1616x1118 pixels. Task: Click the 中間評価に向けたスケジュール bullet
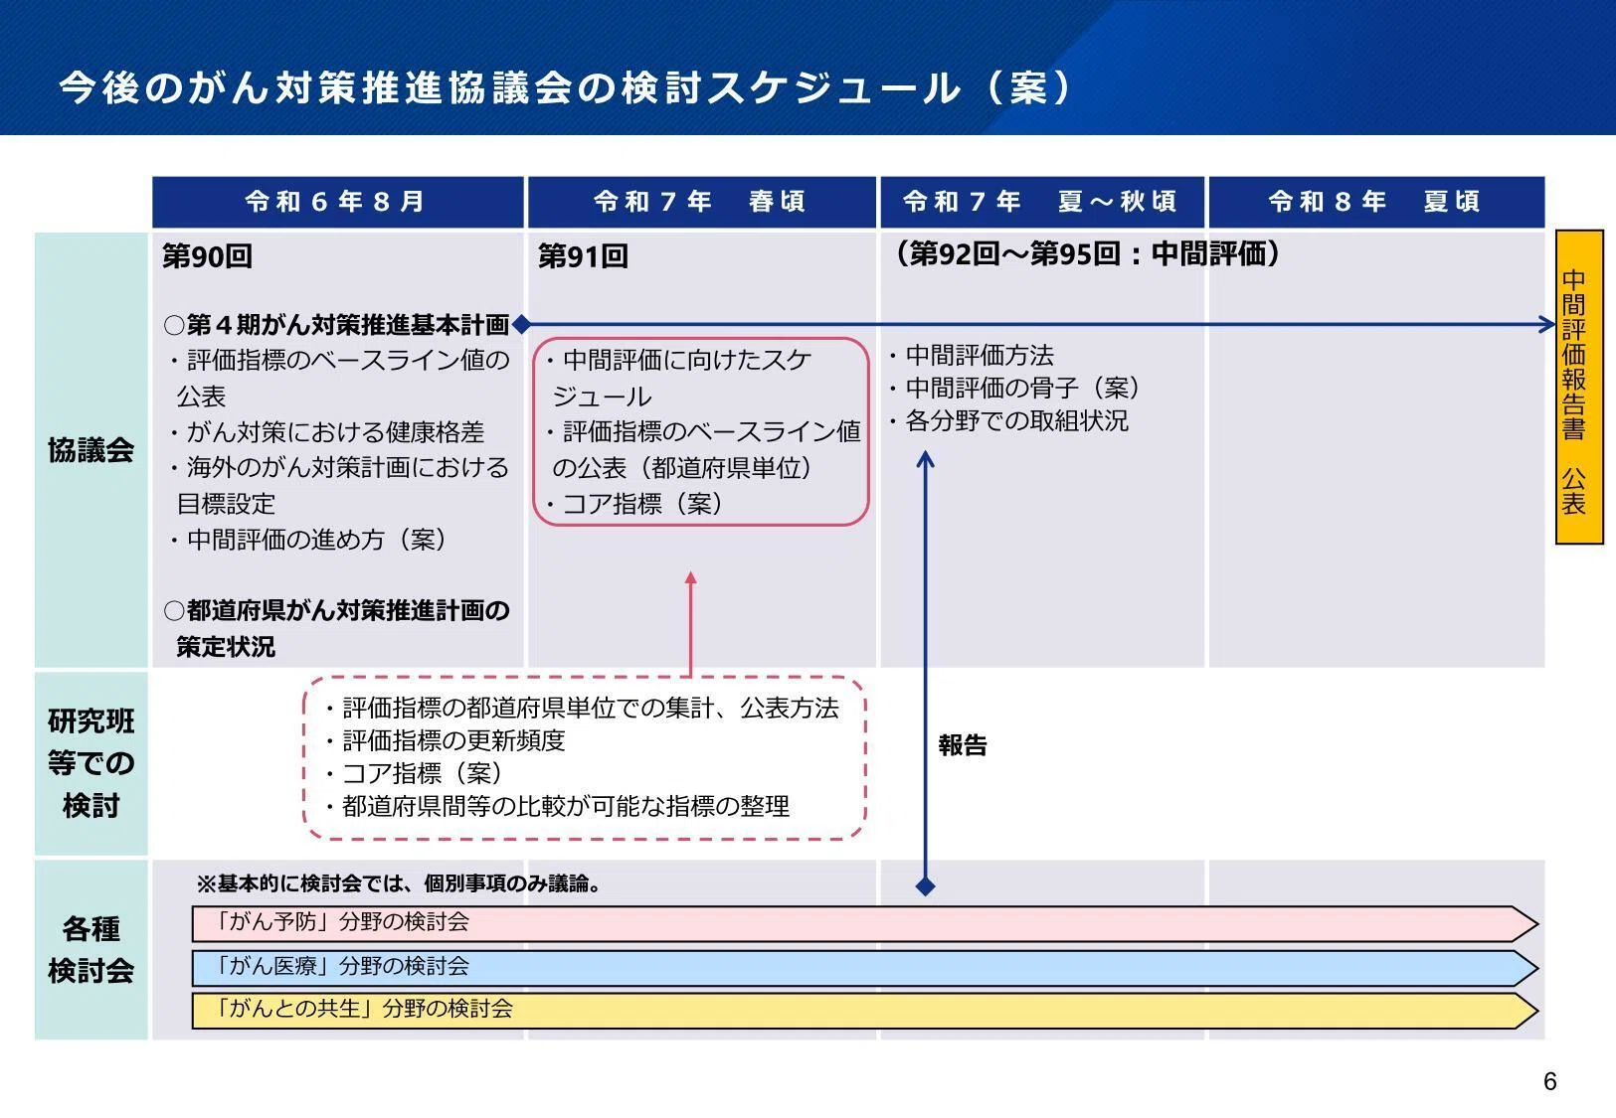[x=679, y=378]
